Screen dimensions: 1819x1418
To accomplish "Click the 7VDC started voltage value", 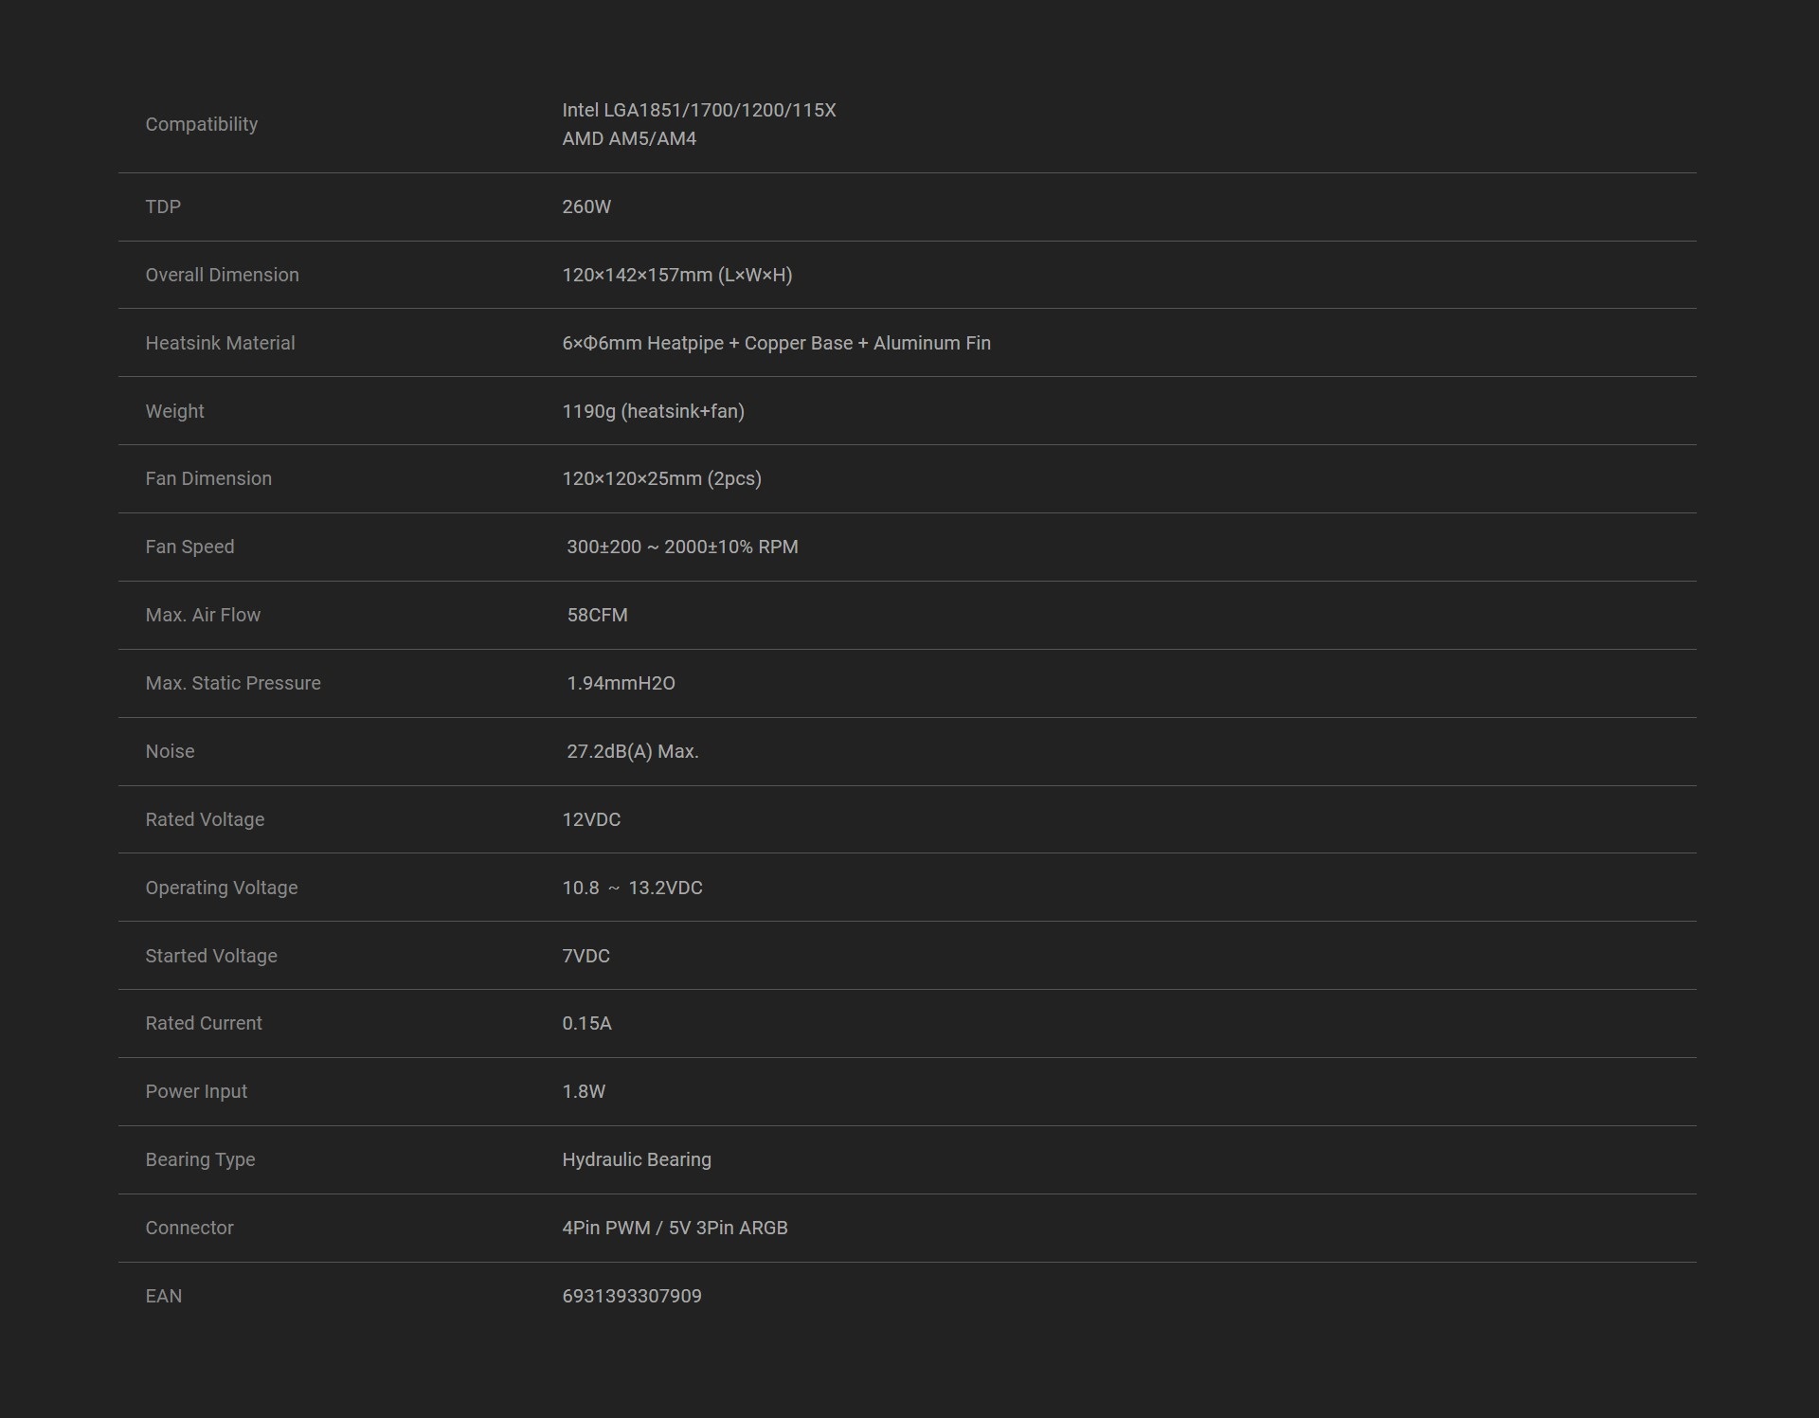I will pos(585,956).
